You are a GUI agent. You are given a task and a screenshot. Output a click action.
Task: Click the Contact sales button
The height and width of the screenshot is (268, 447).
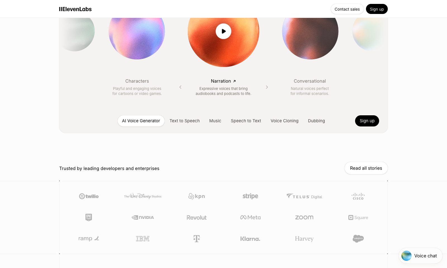click(347, 9)
